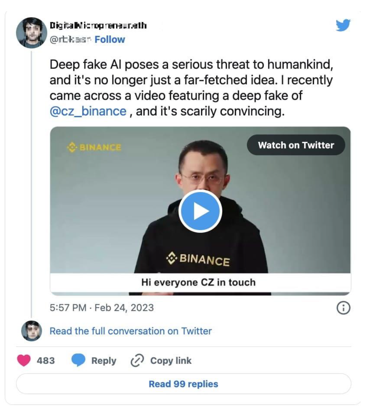Click Read the full conversation on Twitter

(130, 331)
